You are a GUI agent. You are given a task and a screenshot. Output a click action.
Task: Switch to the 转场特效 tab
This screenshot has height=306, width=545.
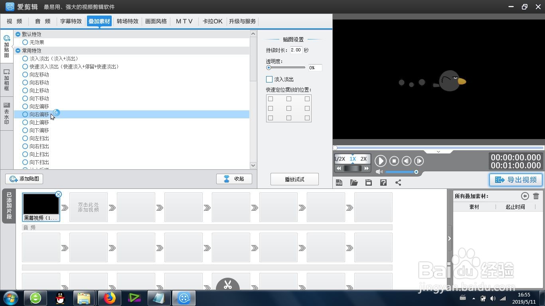128,22
